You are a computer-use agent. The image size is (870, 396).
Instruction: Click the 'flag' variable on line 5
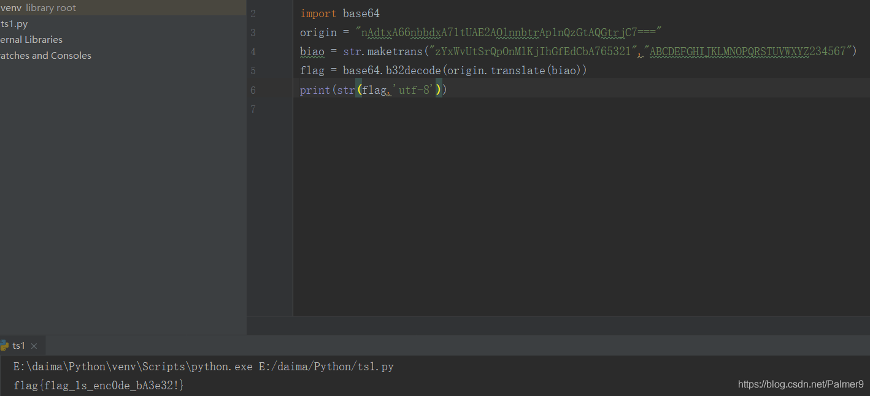pos(312,70)
